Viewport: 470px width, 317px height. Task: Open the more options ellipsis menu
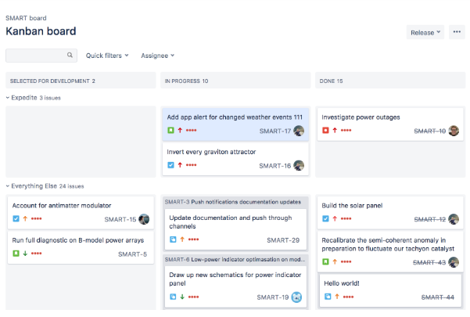pyautogui.click(x=457, y=32)
